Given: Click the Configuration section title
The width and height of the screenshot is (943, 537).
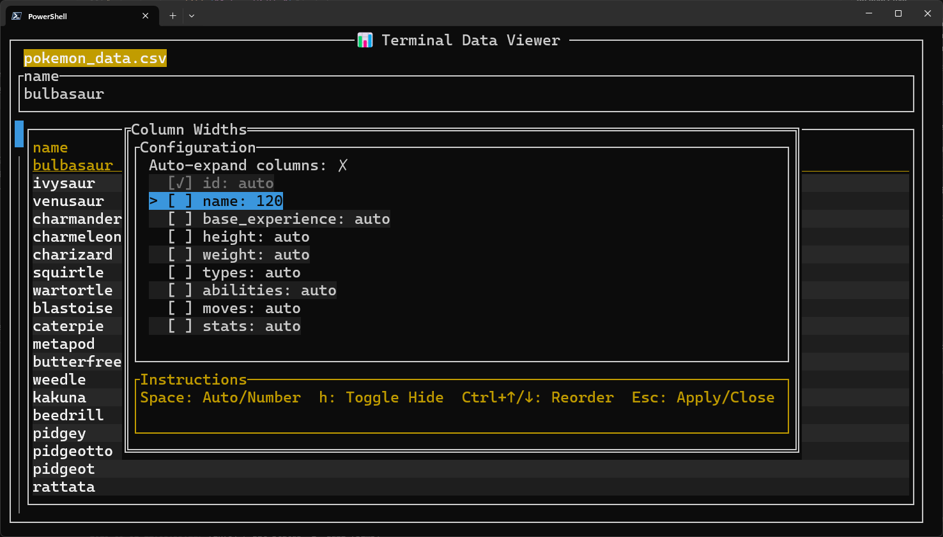Looking at the screenshot, I should (x=198, y=148).
